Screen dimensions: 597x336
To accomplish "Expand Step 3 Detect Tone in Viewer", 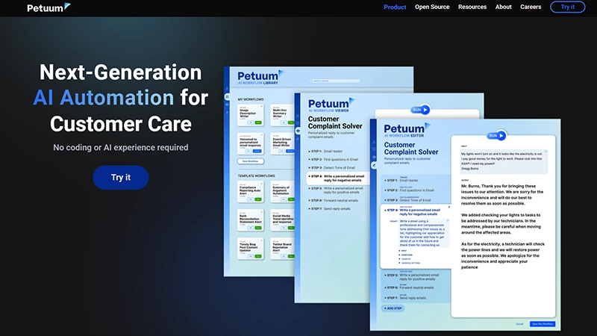I will click(332, 167).
